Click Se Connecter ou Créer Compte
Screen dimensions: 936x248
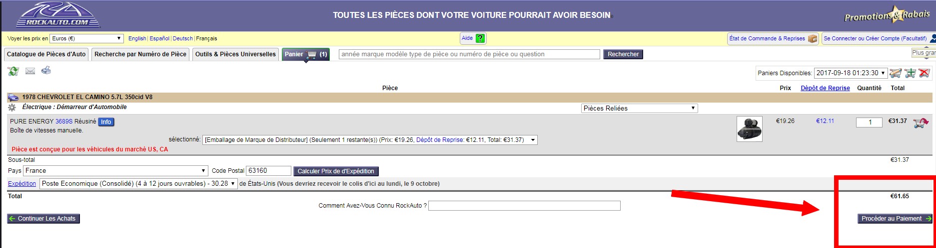875,38
